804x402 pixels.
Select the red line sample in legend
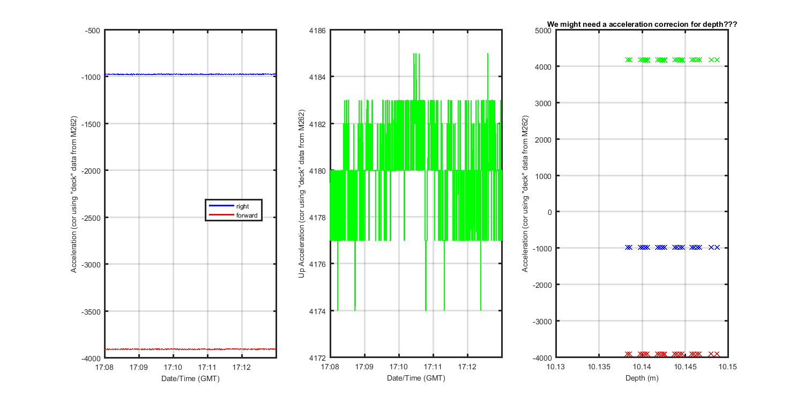pyautogui.click(x=220, y=215)
